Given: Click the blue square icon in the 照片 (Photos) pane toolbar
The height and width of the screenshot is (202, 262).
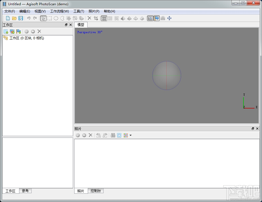Looking at the screenshot, I should pos(119,135).
